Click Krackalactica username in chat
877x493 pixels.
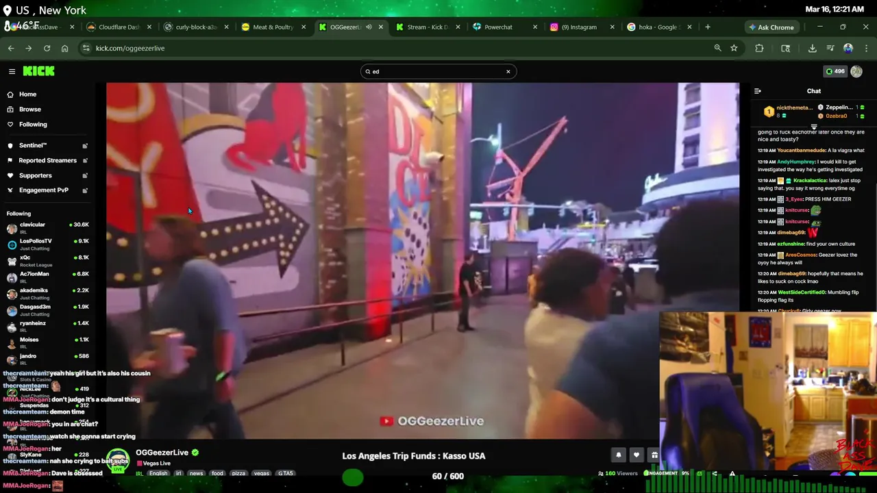click(811, 180)
